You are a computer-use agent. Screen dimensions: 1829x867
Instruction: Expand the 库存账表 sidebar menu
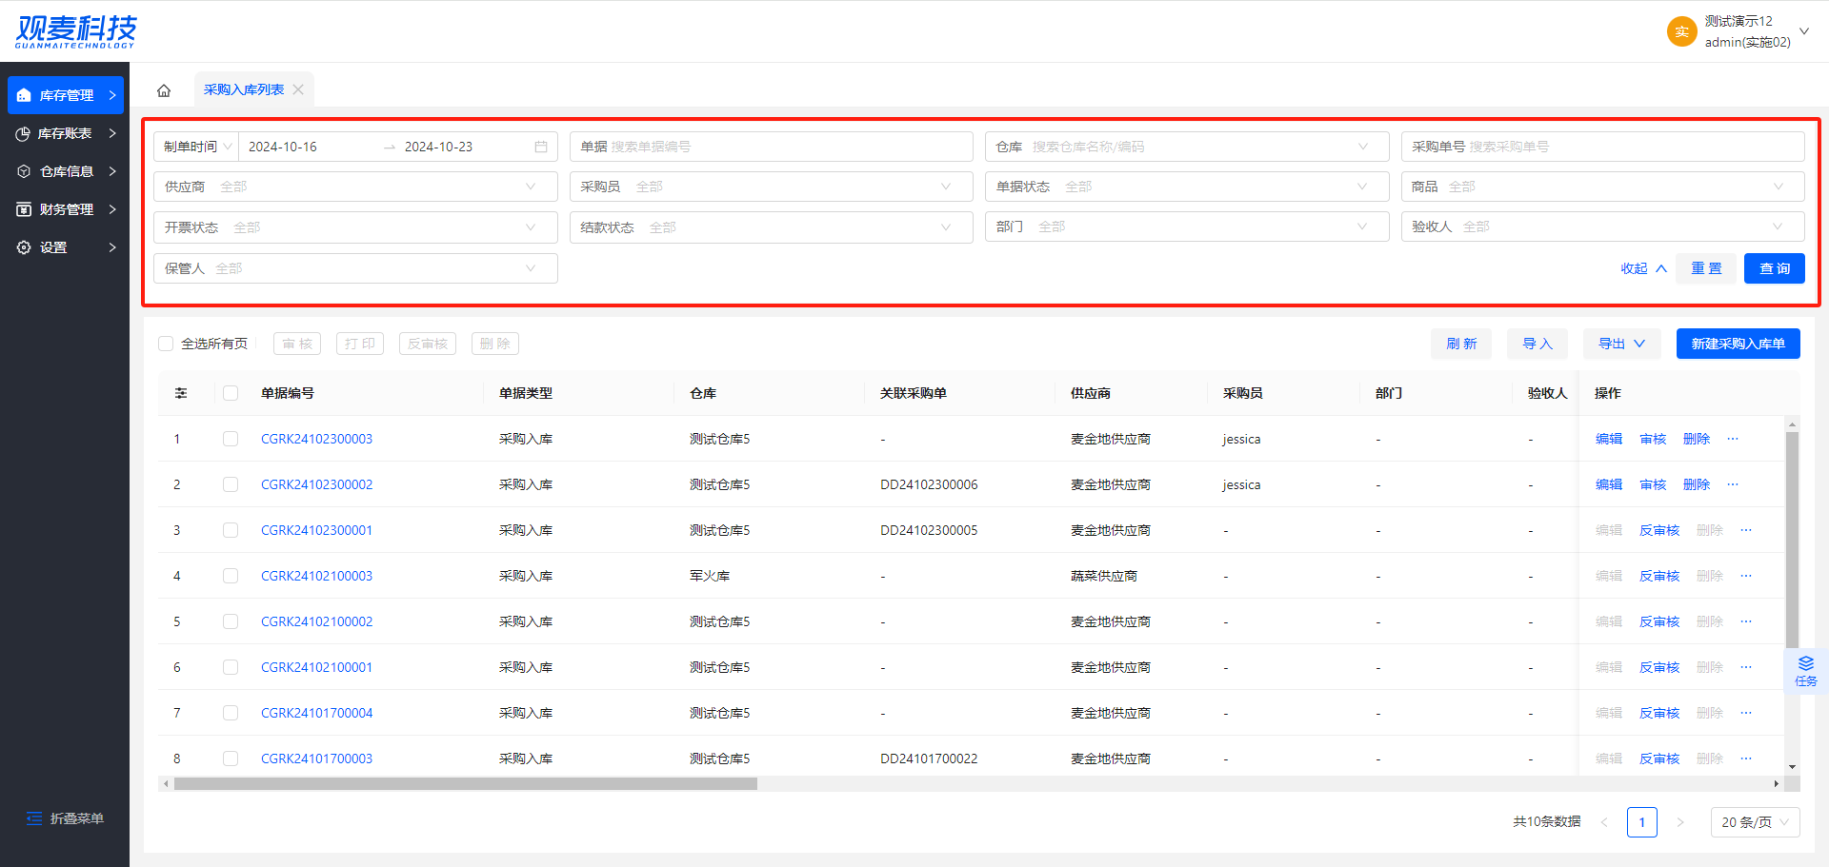[x=66, y=133]
